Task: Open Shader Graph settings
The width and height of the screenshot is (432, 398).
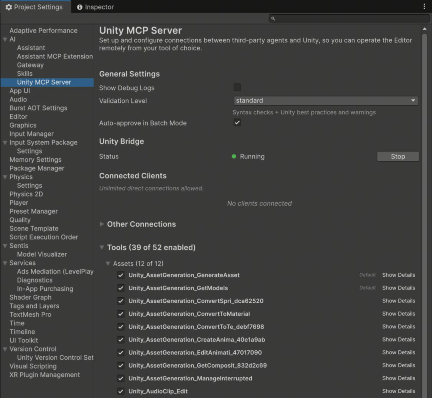Action: [30, 298]
